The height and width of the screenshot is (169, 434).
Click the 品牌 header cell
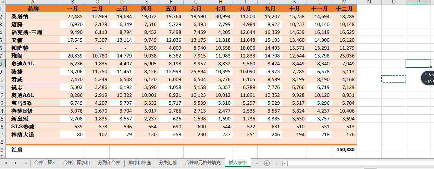pyautogui.click(x=33, y=9)
